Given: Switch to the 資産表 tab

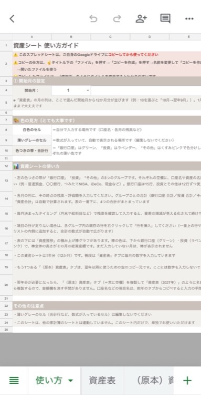Looking at the screenshot, I should [102, 381].
